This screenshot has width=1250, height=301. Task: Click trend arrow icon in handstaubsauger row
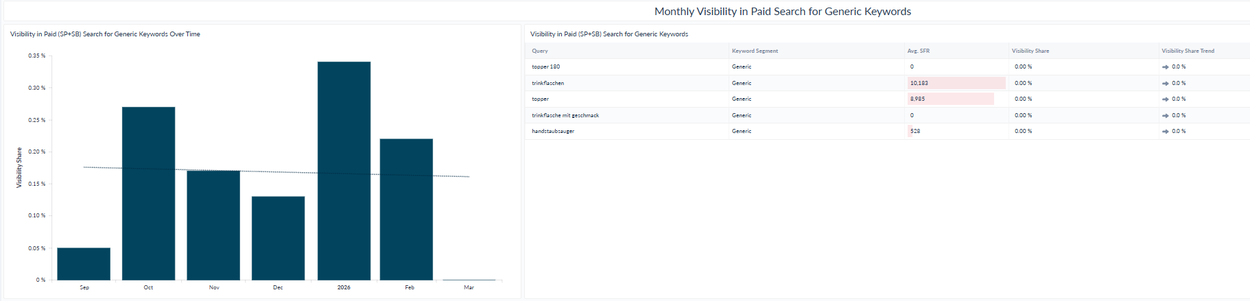[1165, 132]
